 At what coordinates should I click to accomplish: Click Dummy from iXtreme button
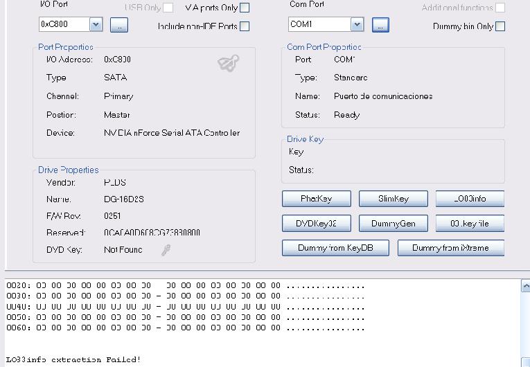[x=451, y=248]
